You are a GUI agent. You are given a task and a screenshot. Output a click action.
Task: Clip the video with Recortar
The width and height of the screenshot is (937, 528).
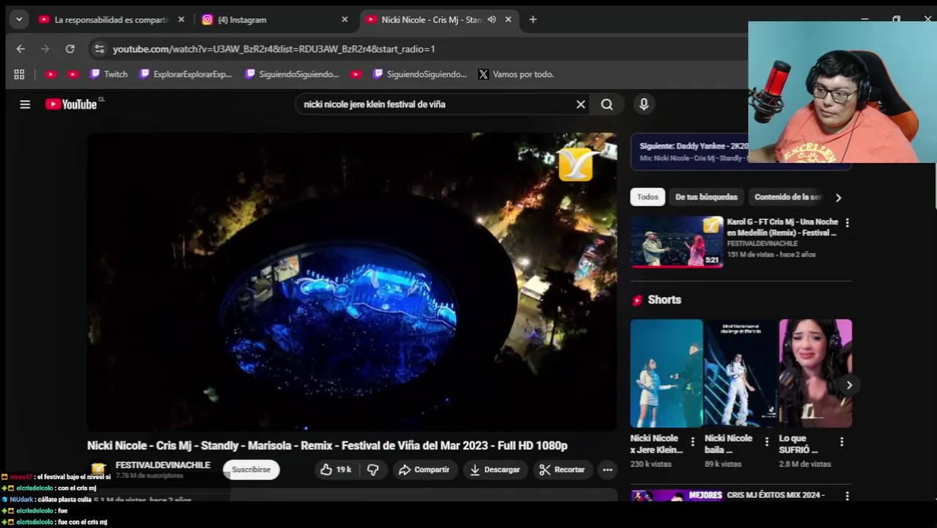pos(562,469)
